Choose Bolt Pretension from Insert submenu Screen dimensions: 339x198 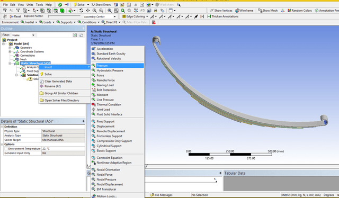[x=118, y=90]
